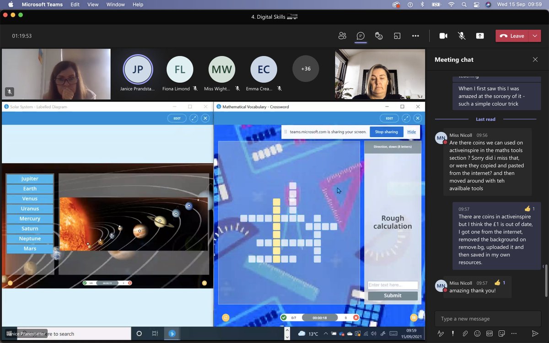Close the Meeting chat panel
The height and width of the screenshot is (343, 549).
click(535, 59)
